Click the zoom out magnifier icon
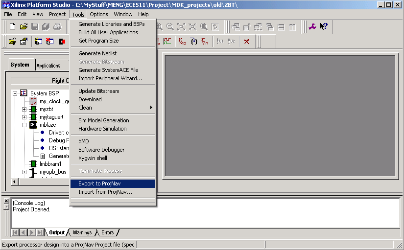The height and width of the screenshot is (250, 404). 170,27
